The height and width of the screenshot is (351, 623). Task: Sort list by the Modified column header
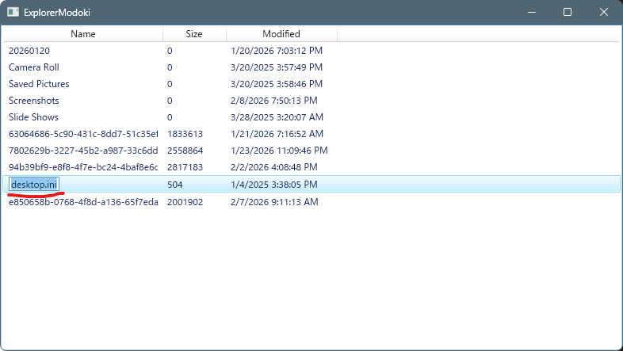tap(281, 34)
